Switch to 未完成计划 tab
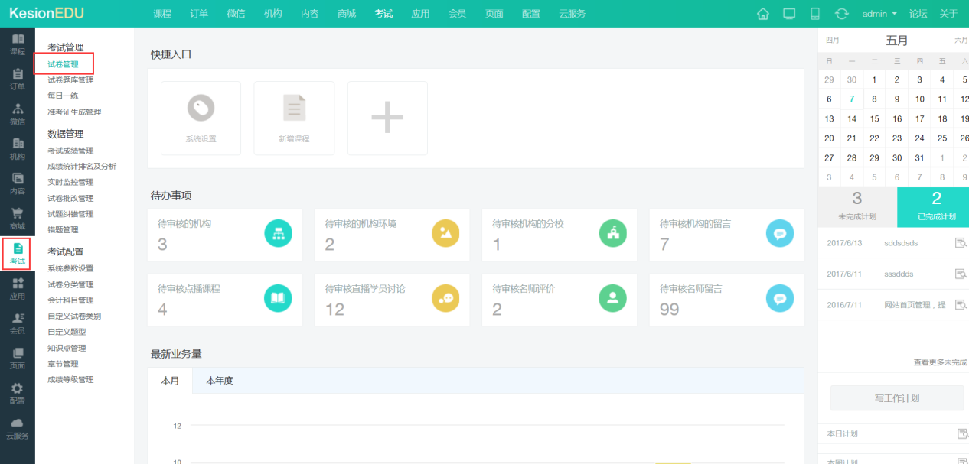969x464 pixels. click(x=856, y=206)
